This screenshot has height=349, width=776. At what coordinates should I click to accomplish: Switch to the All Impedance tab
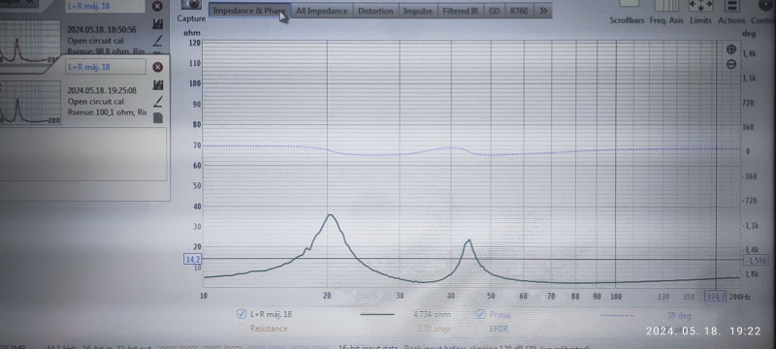tap(322, 11)
